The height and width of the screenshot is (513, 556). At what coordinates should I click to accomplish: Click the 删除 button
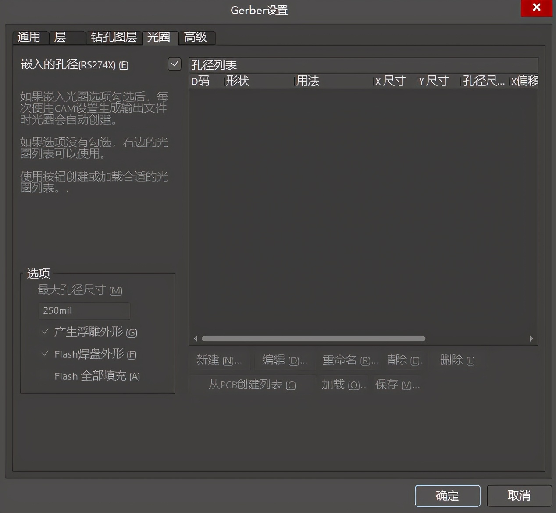pos(457,360)
